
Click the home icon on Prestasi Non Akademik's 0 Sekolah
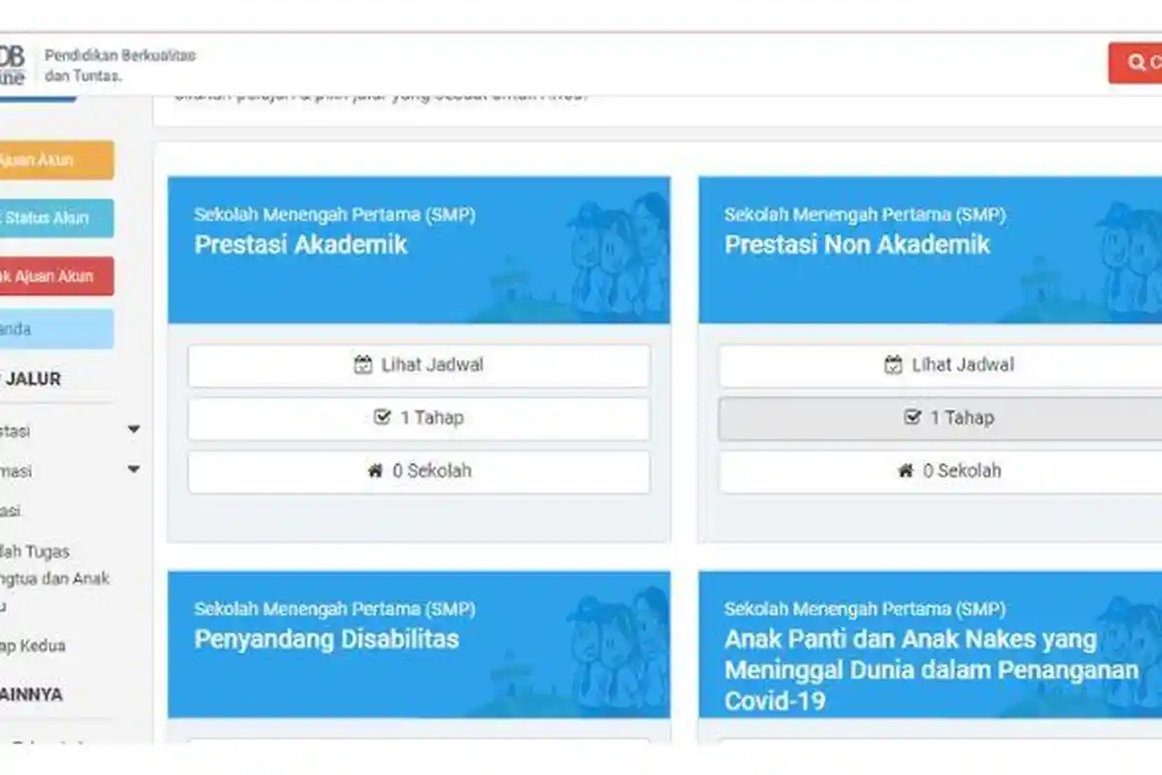point(906,472)
